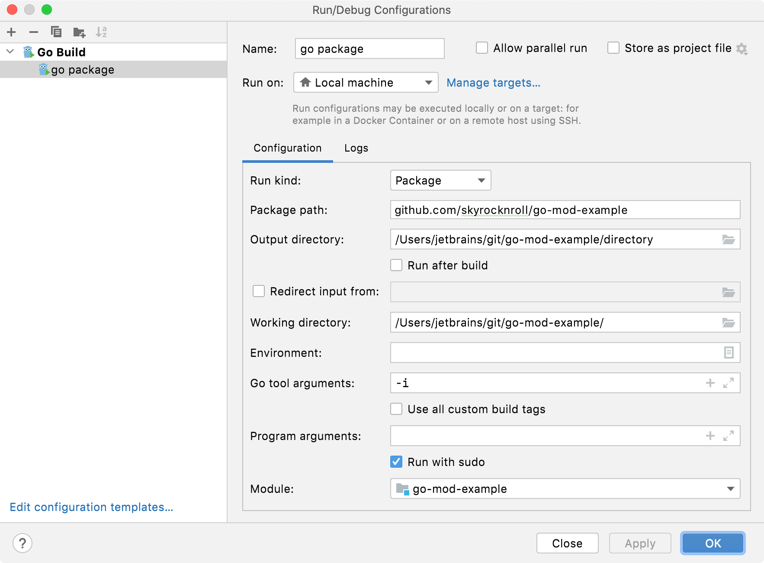Open the Run on target dropdown
Screen dimensions: 764x563
click(x=429, y=82)
